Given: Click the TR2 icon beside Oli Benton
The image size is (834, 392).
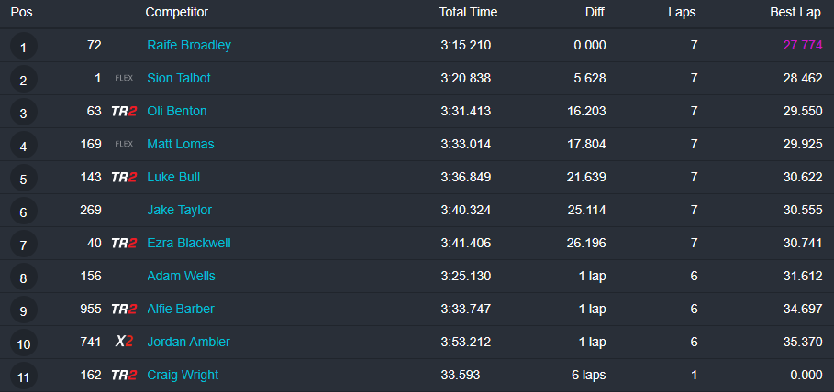Looking at the screenshot, I should (124, 111).
